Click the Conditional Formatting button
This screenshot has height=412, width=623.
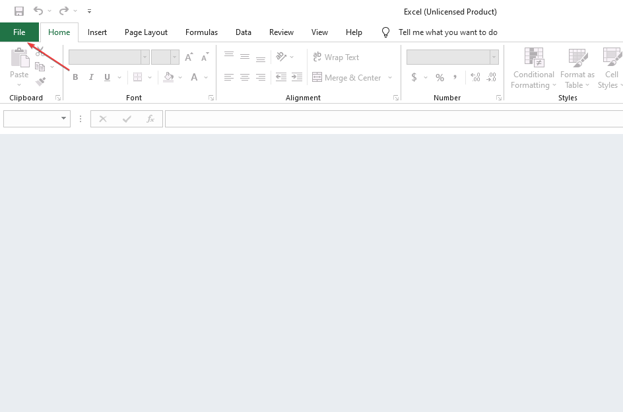tap(533, 68)
